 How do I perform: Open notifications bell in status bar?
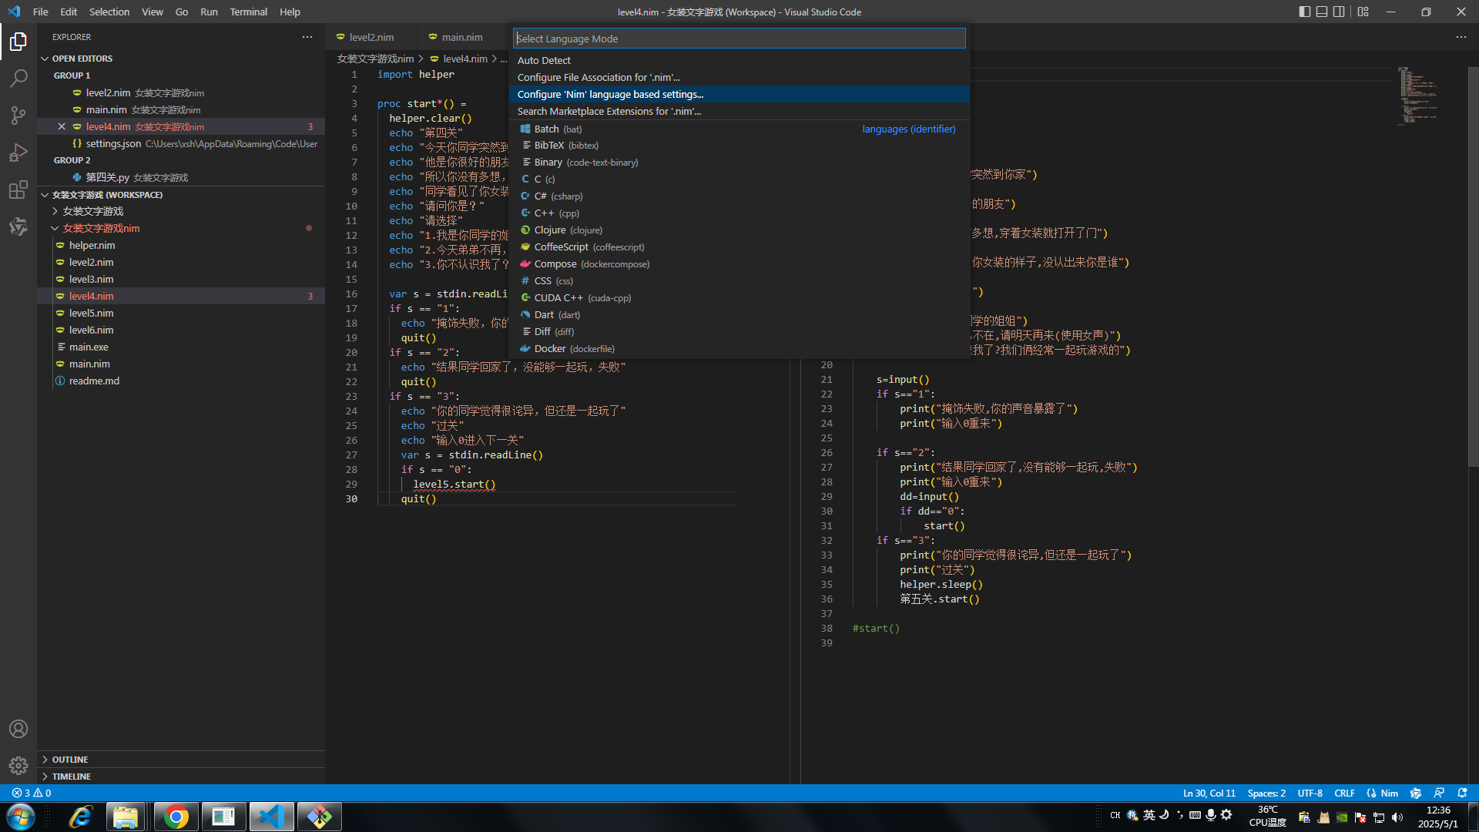tap(1462, 793)
